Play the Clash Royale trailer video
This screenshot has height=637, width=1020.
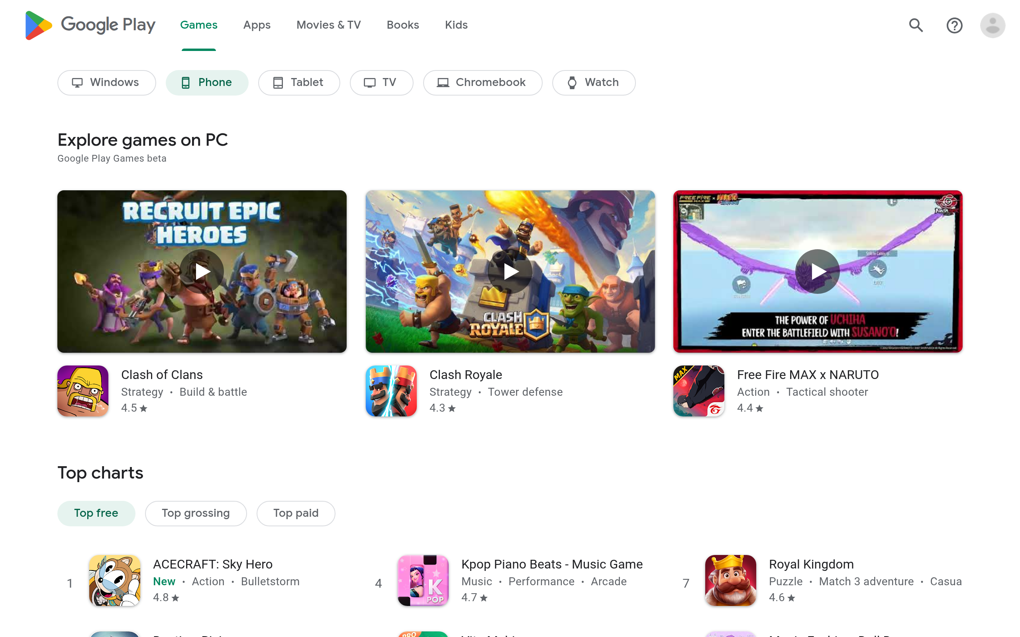coord(510,271)
